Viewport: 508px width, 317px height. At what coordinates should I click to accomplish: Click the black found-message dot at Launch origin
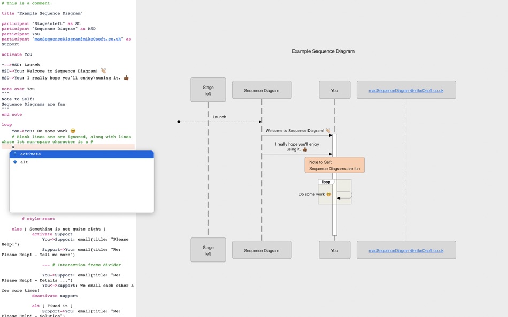(179, 122)
